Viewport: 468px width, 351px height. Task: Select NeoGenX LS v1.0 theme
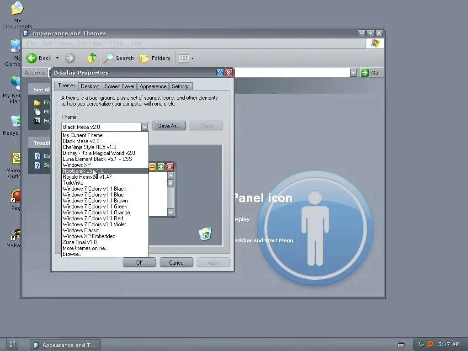pyautogui.click(x=105, y=171)
